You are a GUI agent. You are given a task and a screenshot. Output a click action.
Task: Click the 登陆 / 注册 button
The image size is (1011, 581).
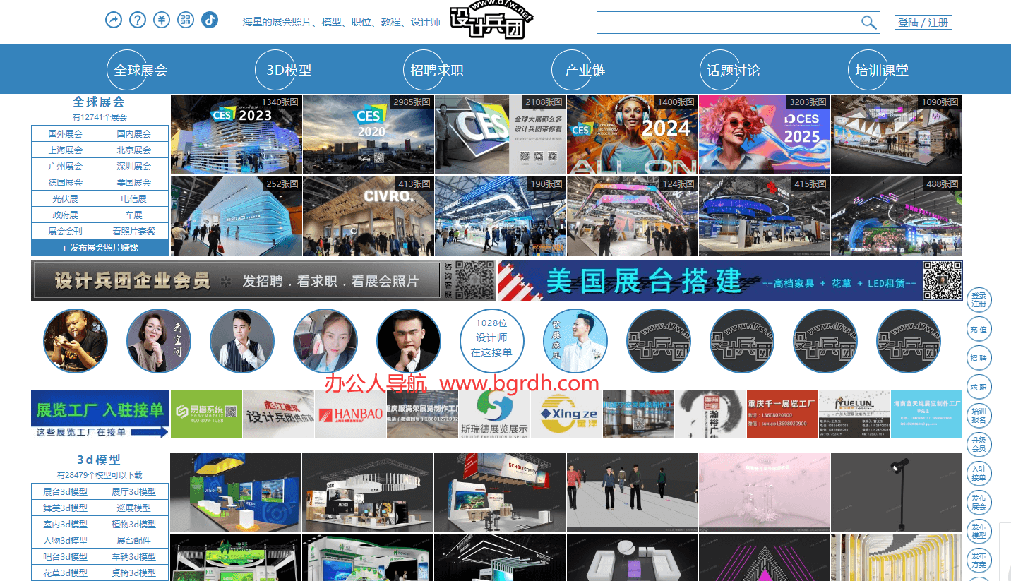(923, 23)
